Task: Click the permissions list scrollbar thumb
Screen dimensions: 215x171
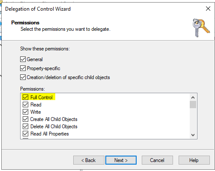Action: pos(193,105)
